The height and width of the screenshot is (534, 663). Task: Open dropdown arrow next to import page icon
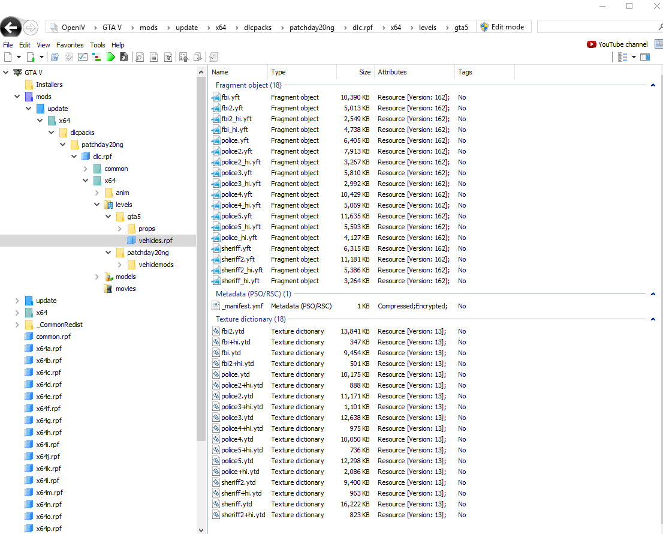pyautogui.click(x=41, y=57)
